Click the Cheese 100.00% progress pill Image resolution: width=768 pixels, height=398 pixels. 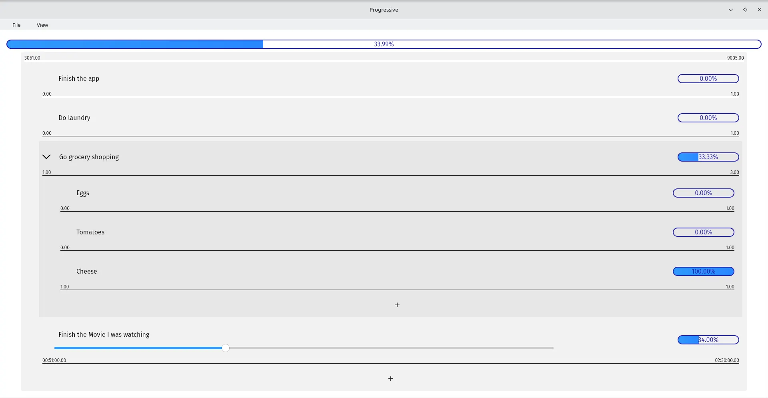click(x=703, y=271)
